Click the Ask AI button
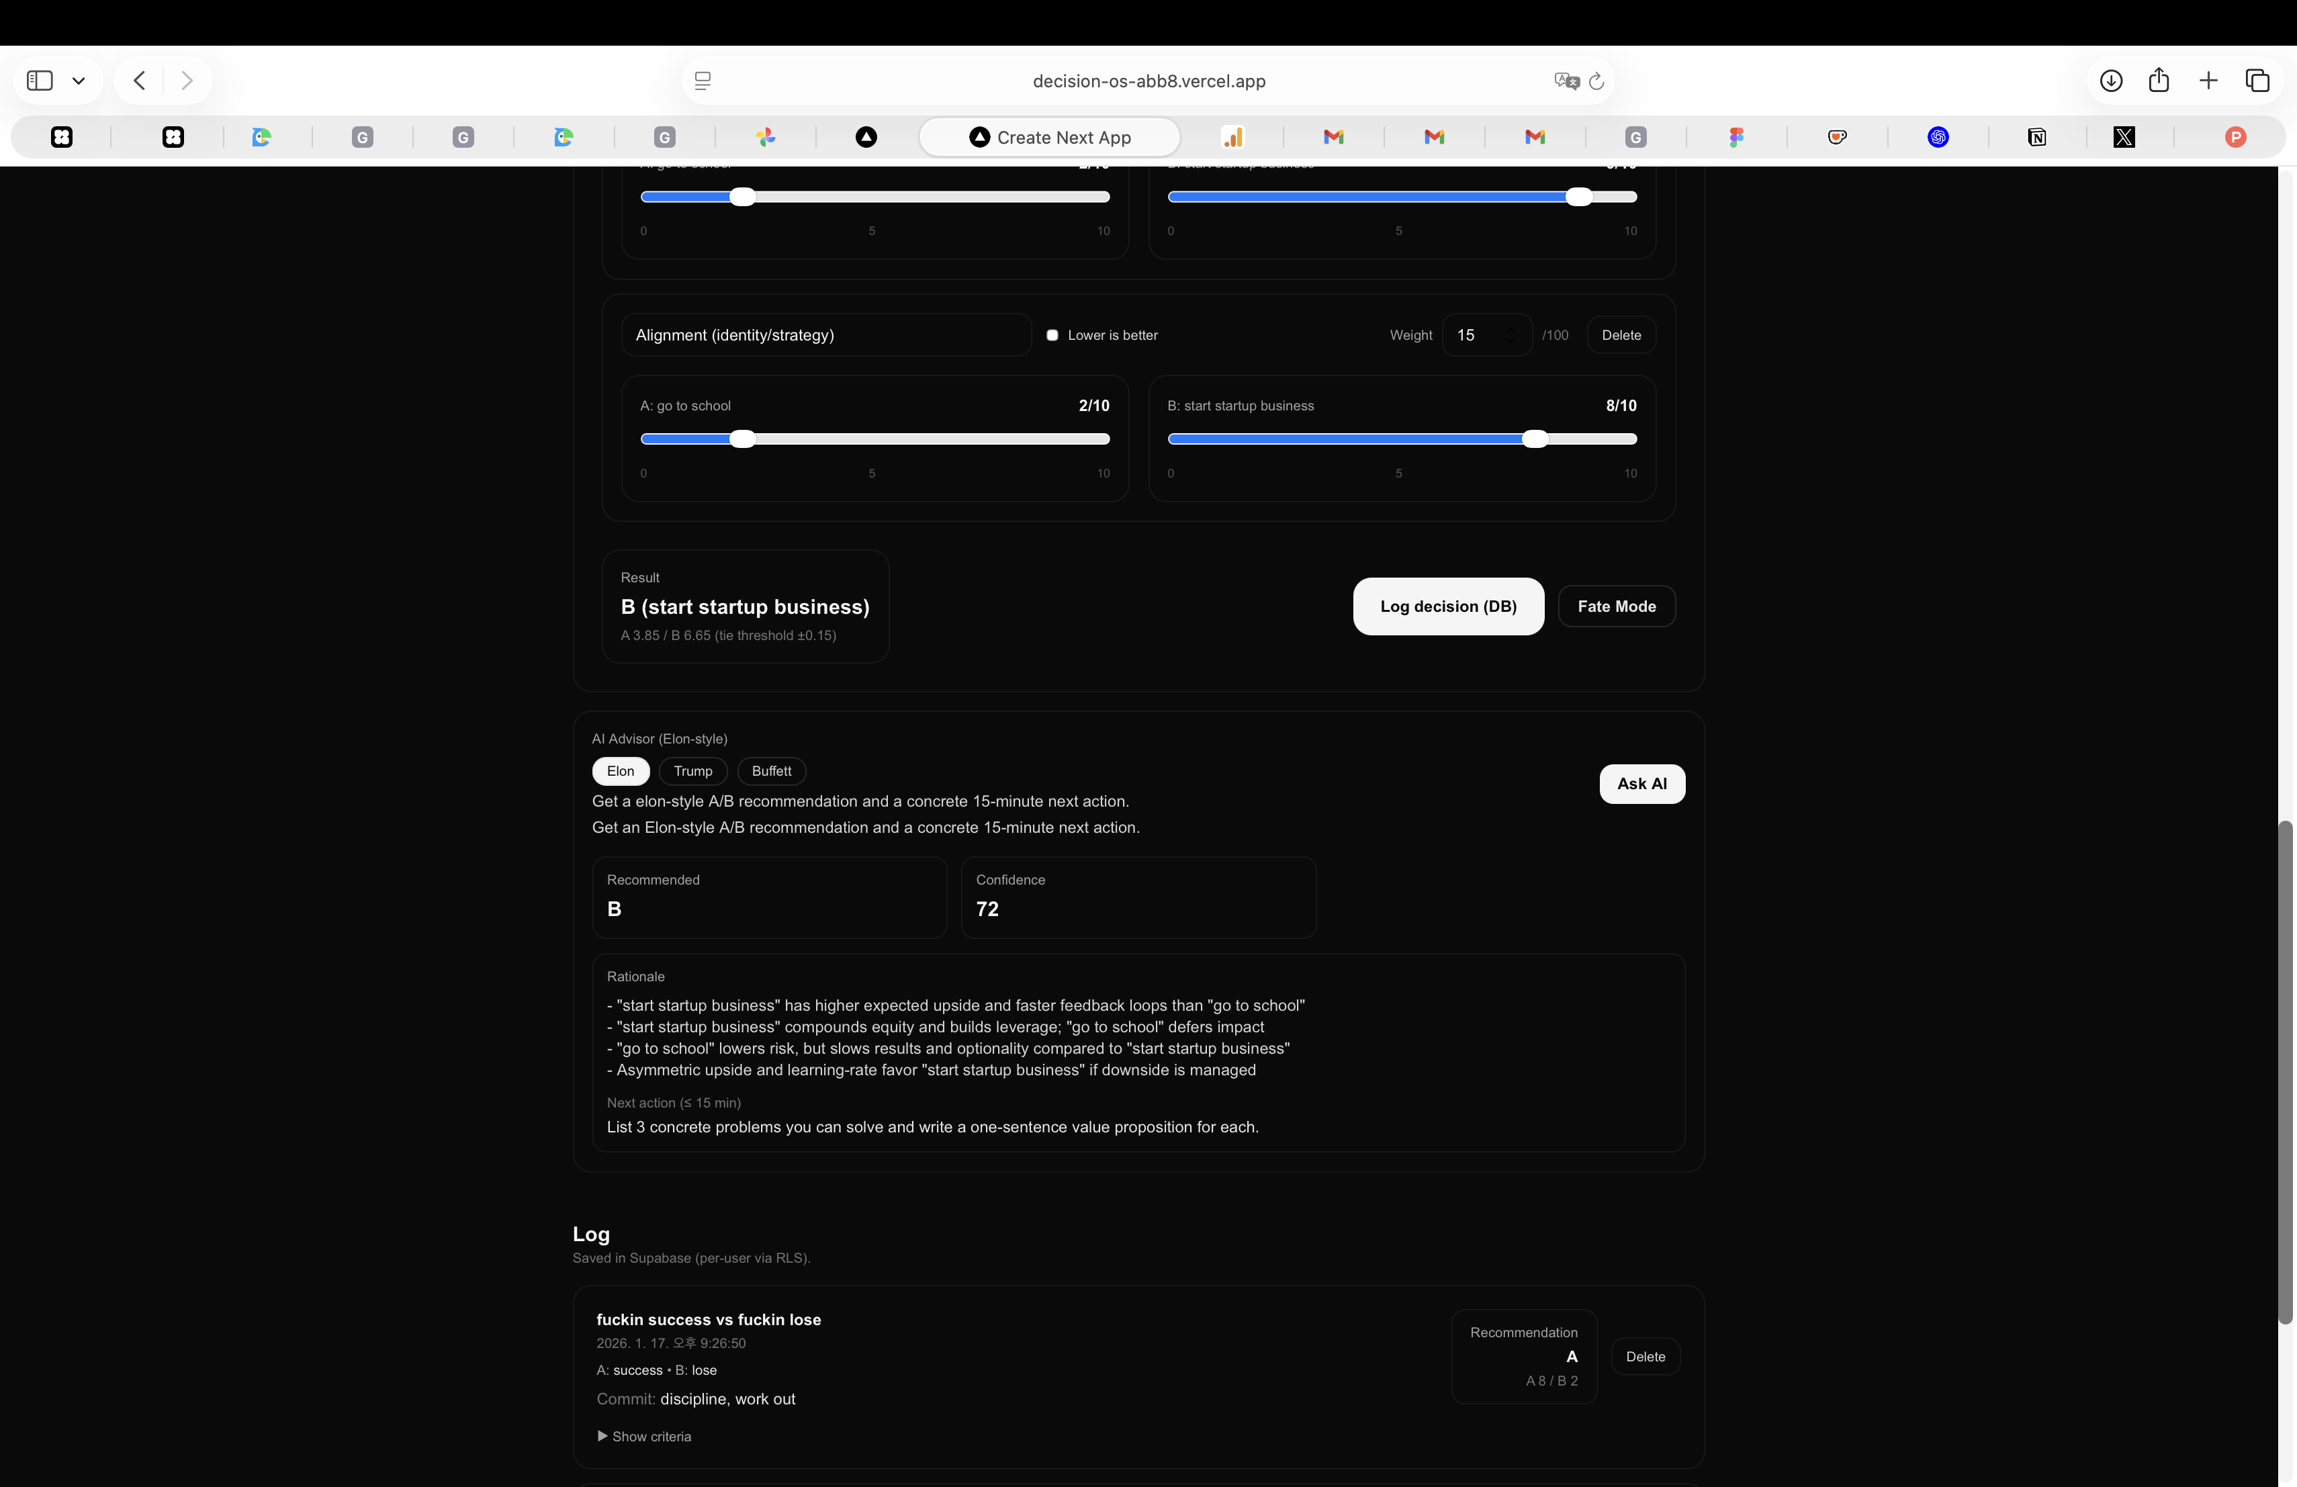This screenshot has width=2297, height=1487. (x=1641, y=784)
